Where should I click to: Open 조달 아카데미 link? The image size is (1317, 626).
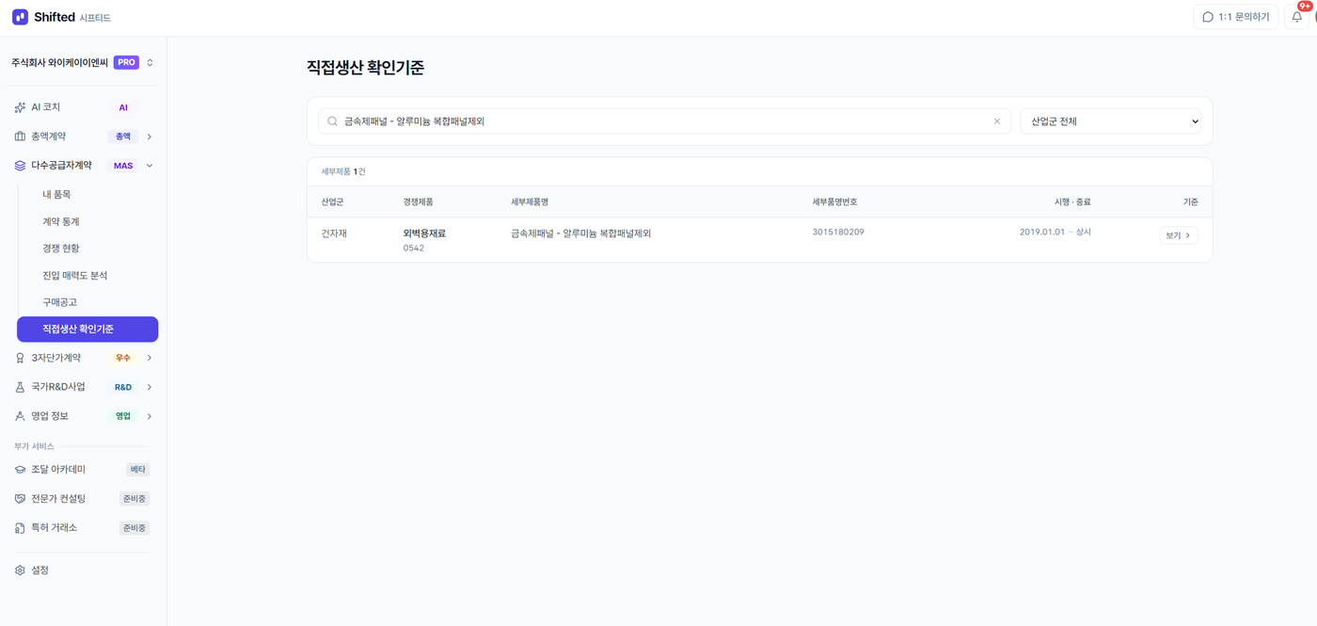point(58,470)
